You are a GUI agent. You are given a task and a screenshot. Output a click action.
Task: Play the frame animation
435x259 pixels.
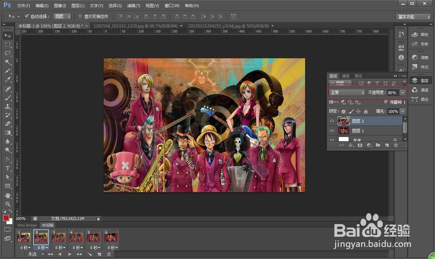pos(70,254)
